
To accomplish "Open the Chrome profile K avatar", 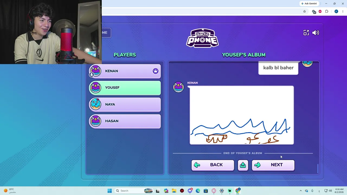I will pos(336,11).
